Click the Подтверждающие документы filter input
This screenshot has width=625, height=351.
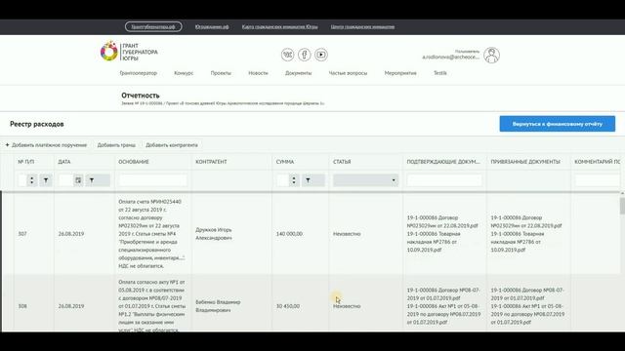coord(444,180)
